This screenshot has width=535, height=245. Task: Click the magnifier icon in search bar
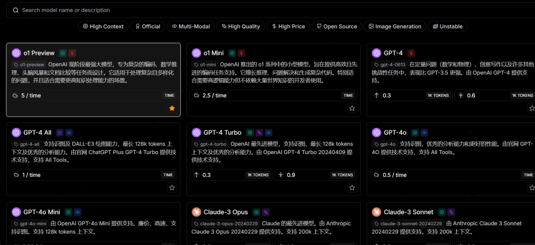coord(15,10)
